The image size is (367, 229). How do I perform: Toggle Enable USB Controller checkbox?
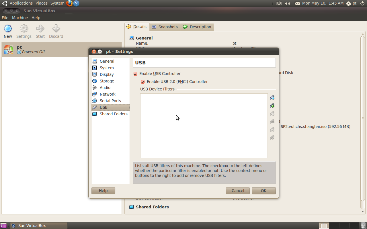(x=135, y=74)
